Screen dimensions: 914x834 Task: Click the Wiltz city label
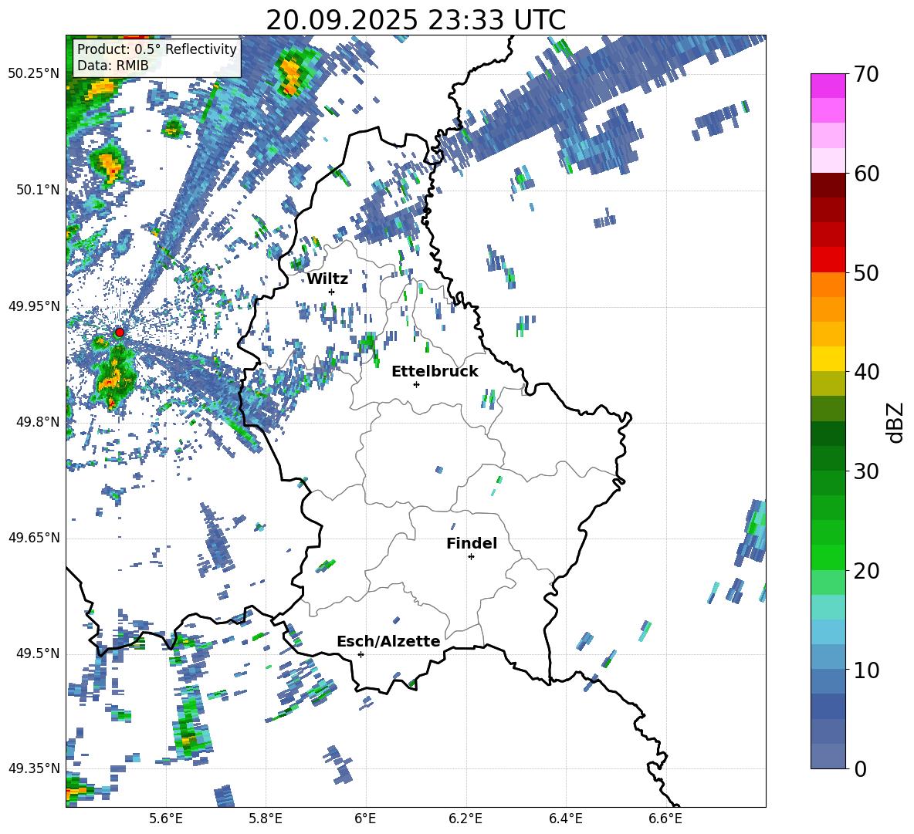[327, 279]
